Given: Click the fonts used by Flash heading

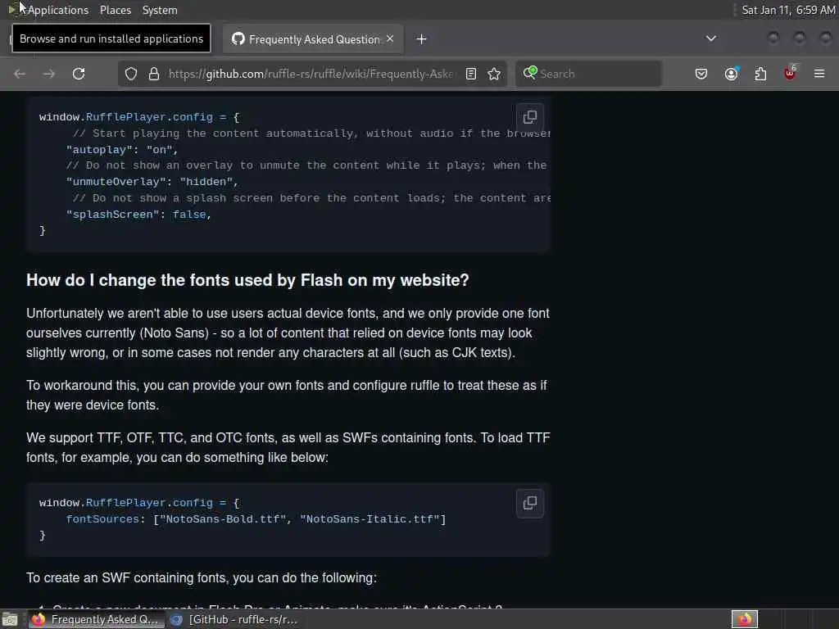Looking at the screenshot, I should [247, 280].
